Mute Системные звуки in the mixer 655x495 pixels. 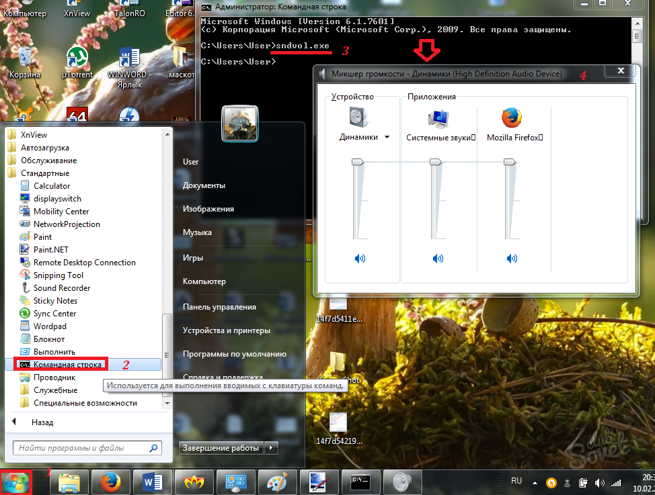click(438, 258)
